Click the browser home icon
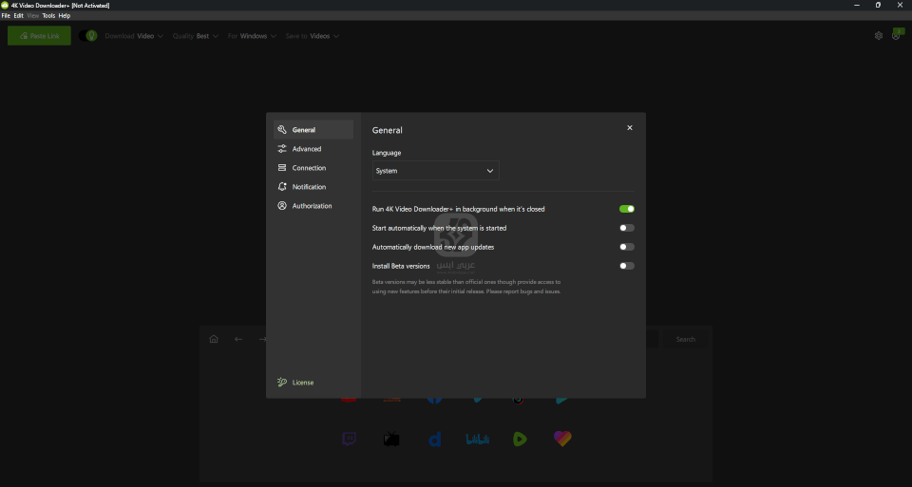The height and width of the screenshot is (487, 912). pos(214,339)
